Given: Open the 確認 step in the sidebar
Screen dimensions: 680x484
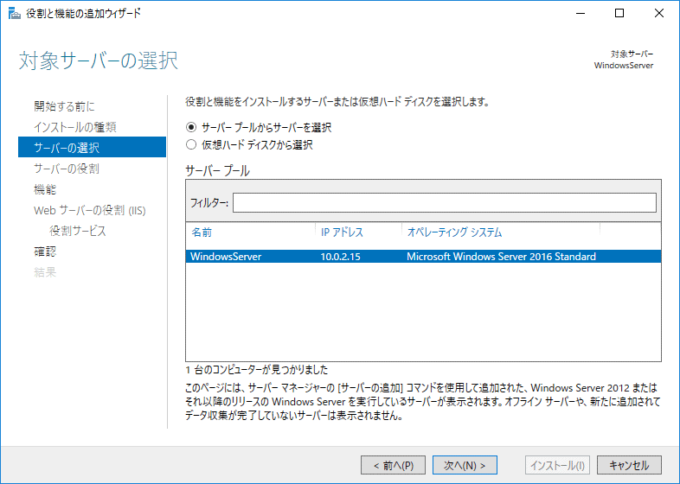Looking at the screenshot, I should tap(45, 252).
